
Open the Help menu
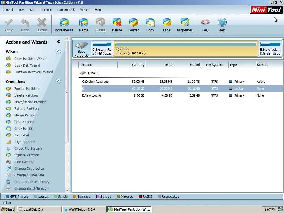point(98,10)
